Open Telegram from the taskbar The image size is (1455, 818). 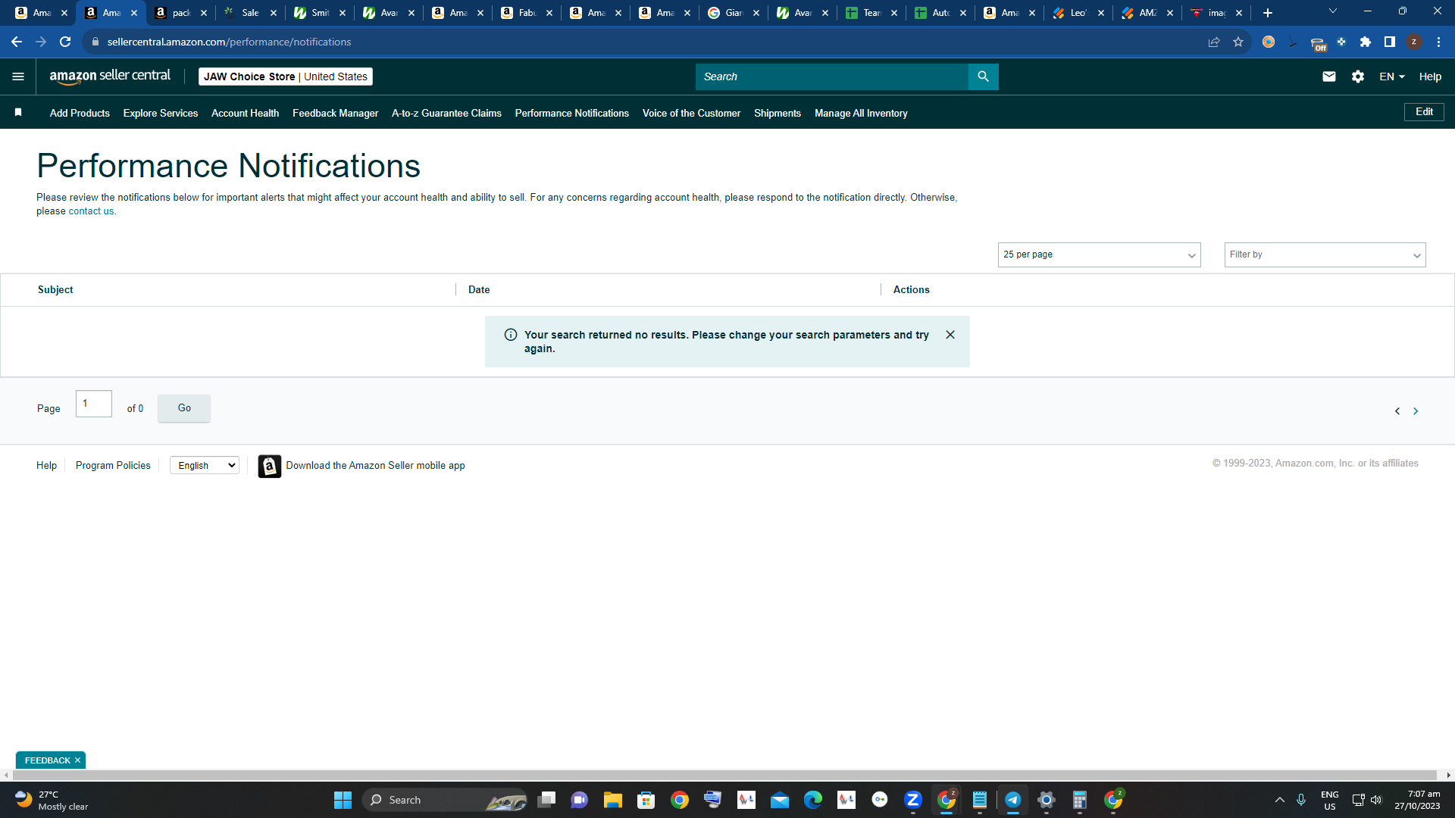pyautogui.click(x=1012, y=800)
